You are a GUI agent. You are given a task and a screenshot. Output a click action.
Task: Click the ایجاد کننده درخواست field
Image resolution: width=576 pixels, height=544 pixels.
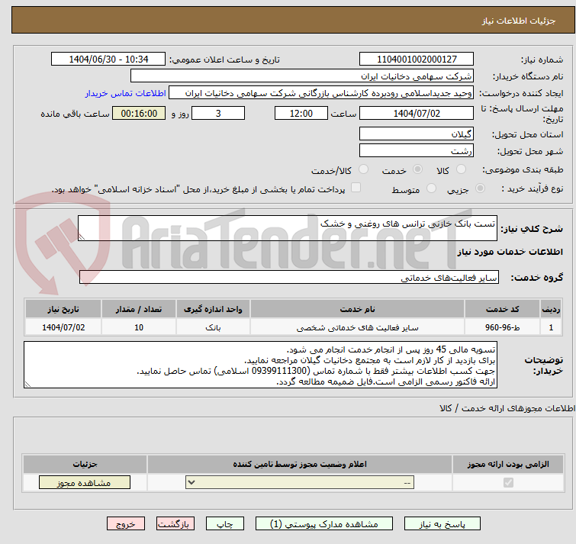(x=321, y=93)
